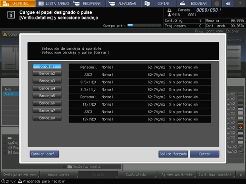Select Bandeja7 tray
This screenshot has width=246, height=184.
point(47,110)
